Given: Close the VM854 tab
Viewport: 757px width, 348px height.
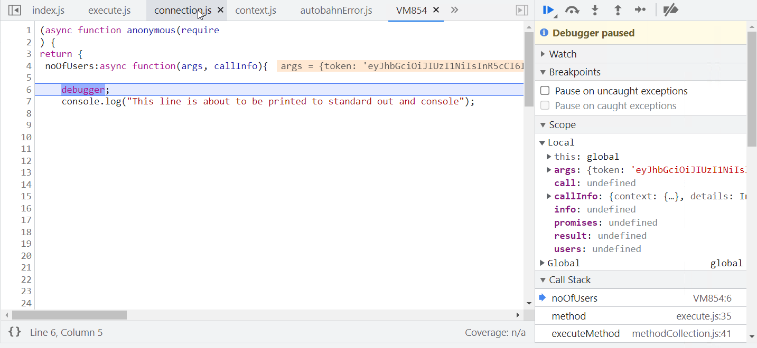Looking at the screenshot, I should [436, 10].
